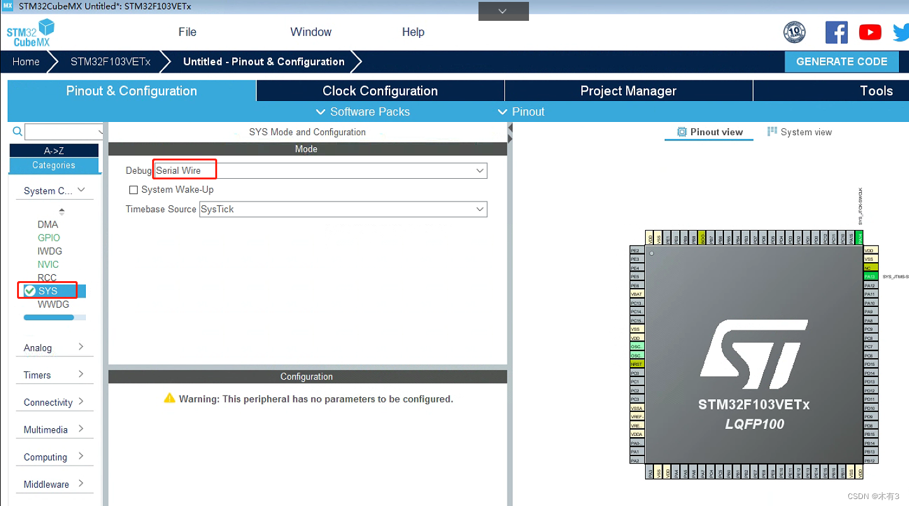Open the Window menu
This screenshot has height=506, width=909.
tap(311, 32)
